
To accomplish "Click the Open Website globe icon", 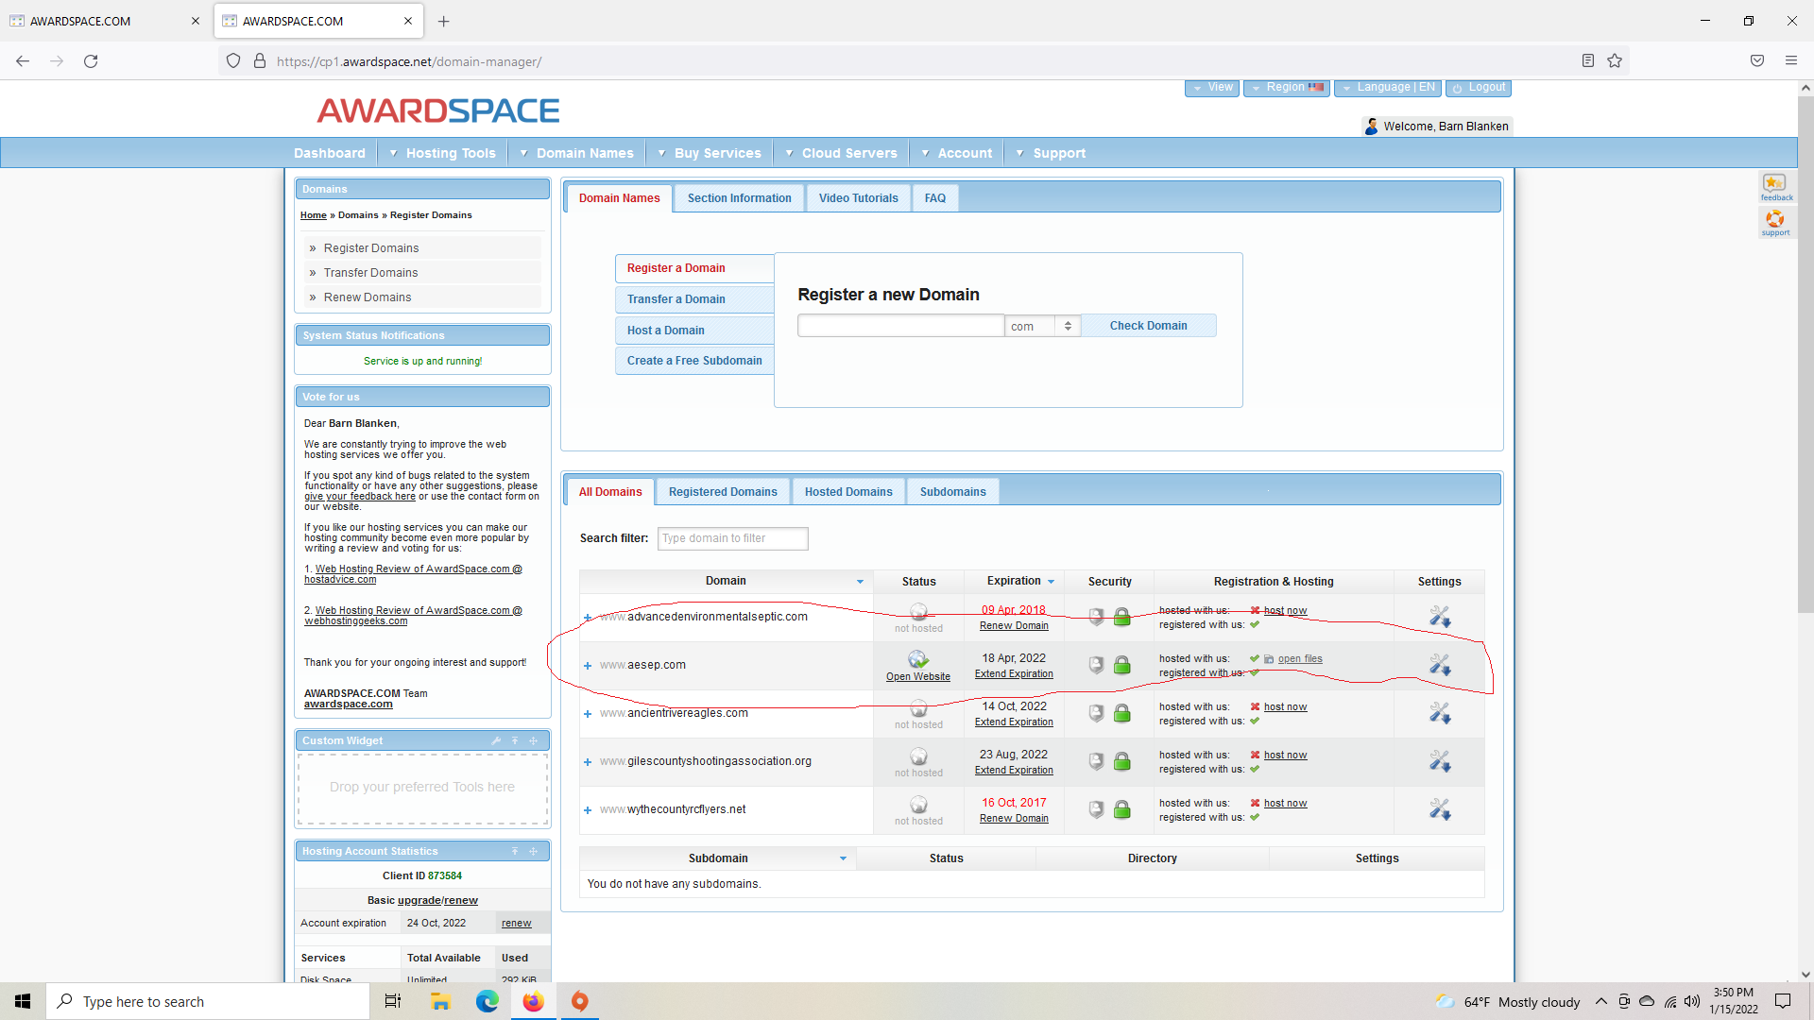I will [x=917, y=659].
